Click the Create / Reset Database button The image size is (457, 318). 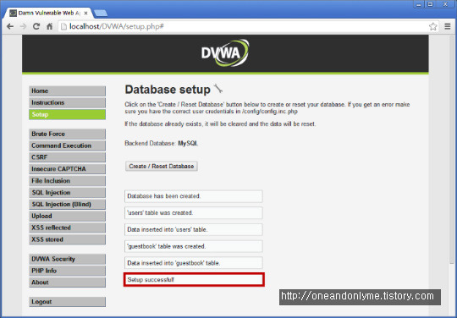point(162,167)
